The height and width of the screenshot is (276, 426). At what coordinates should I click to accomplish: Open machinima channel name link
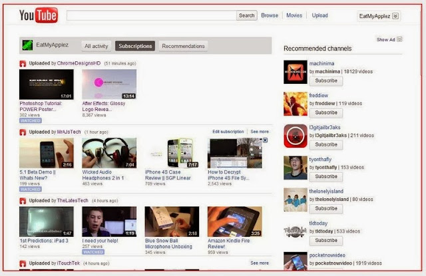coord(321,63)
